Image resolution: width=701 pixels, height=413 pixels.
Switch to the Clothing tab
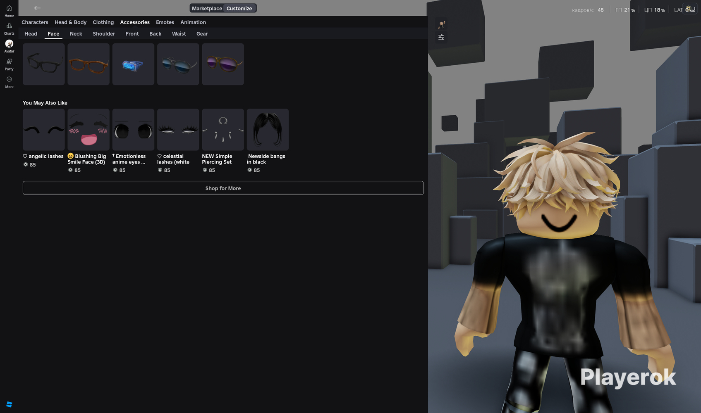[103, 22]
